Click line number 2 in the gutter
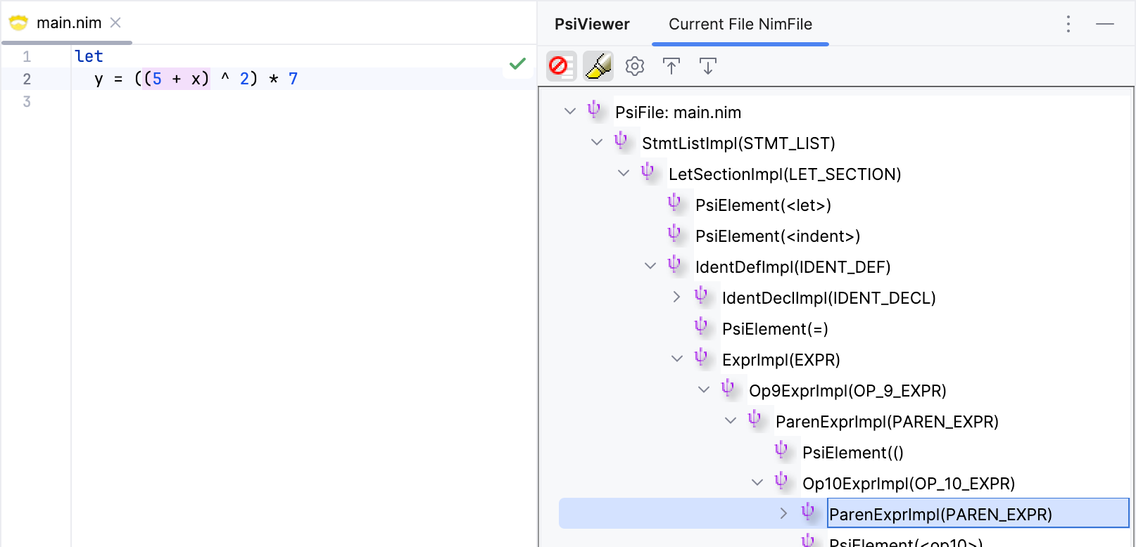 [x=27, y=79]
